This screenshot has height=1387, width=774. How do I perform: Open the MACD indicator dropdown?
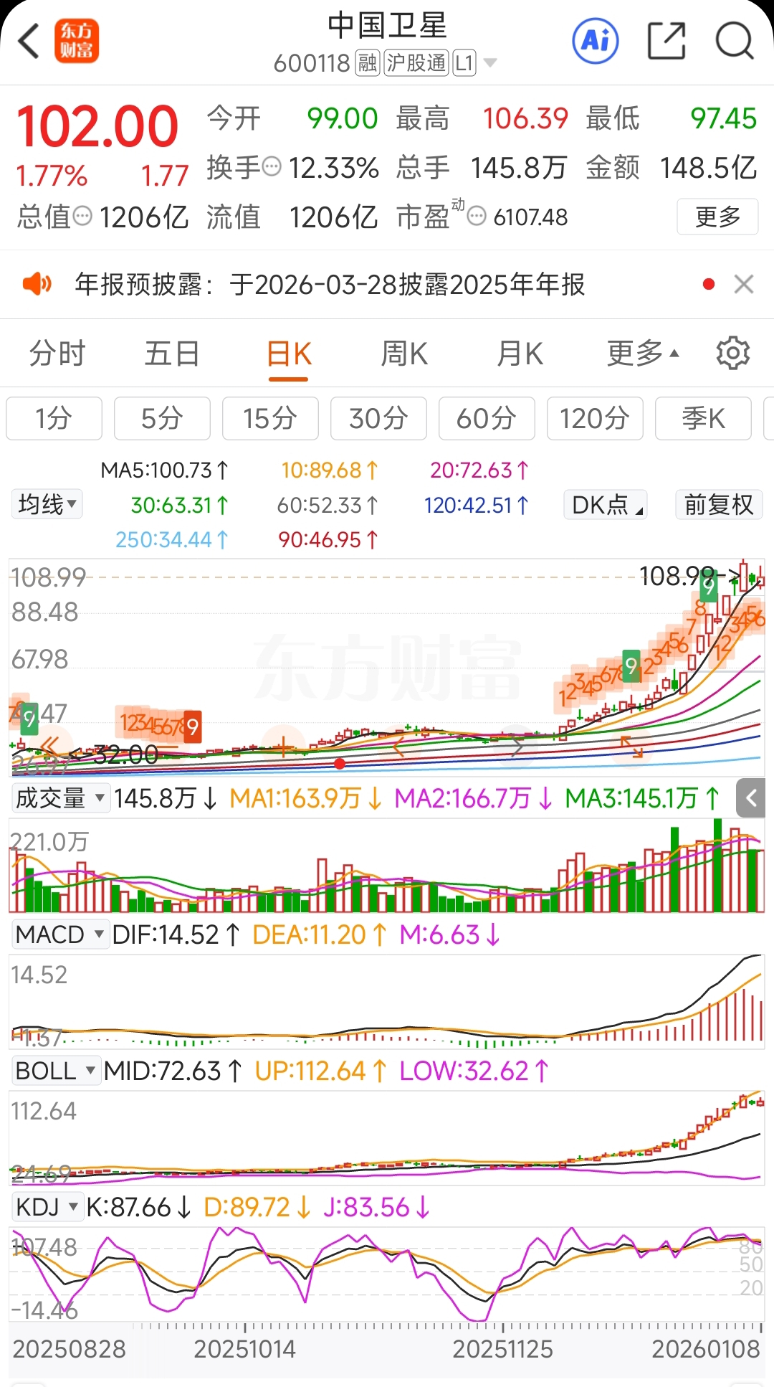click(60, 934)
